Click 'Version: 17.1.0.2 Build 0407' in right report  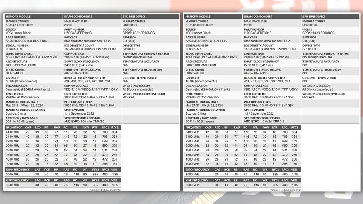[286, 190]
